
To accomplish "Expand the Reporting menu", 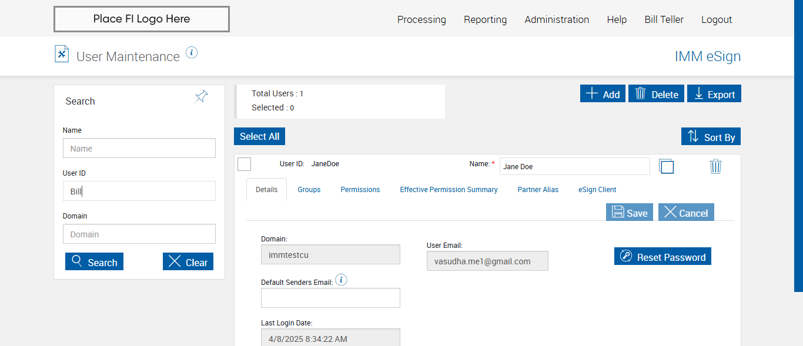I will click(x=485, y=19).
